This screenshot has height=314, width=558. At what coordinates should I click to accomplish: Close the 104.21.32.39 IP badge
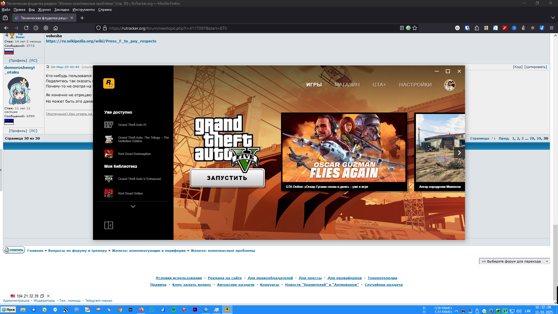(x=48, y=296)
